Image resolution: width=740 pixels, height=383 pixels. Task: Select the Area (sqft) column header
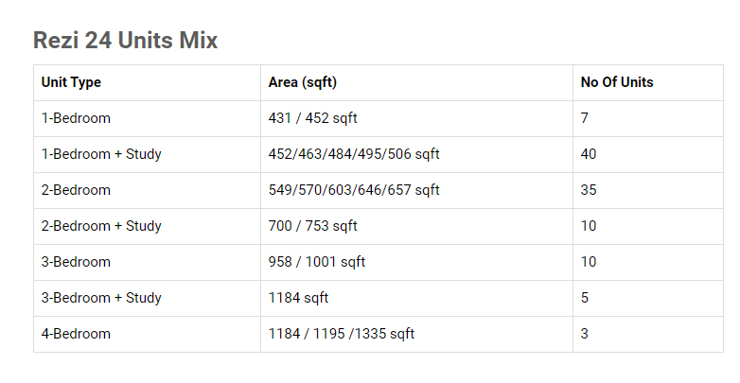(x=303, y=82)
